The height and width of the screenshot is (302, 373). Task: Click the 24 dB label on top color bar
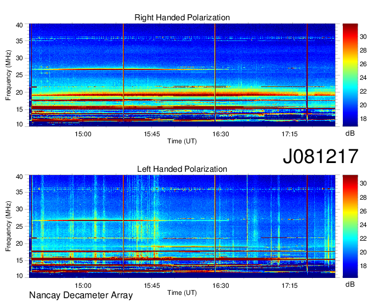tap(363, 78)
